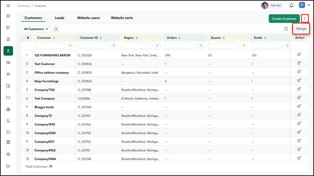Open notifications bell
This screenshot has width=314, height=176.
(x=292, y=6)
